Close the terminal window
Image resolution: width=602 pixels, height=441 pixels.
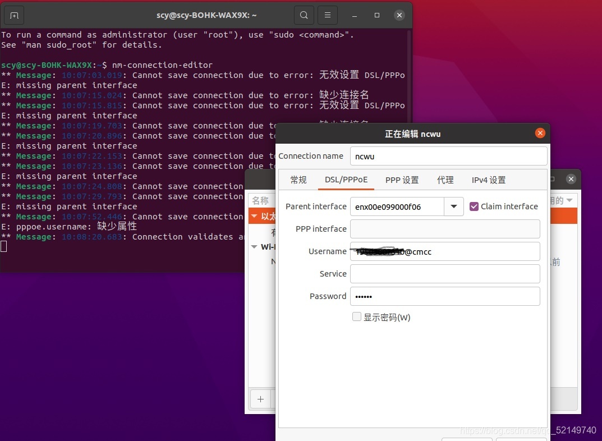[399, 15]
